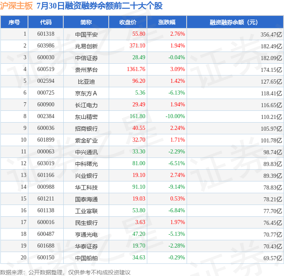Select the 涨跌幅 column header
The width and height of the screenshot is (284, 276).
pyautogui.click(x=167, y=22)
